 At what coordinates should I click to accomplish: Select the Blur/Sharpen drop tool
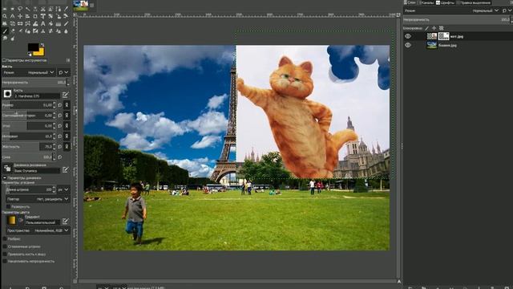coord(66,31)
